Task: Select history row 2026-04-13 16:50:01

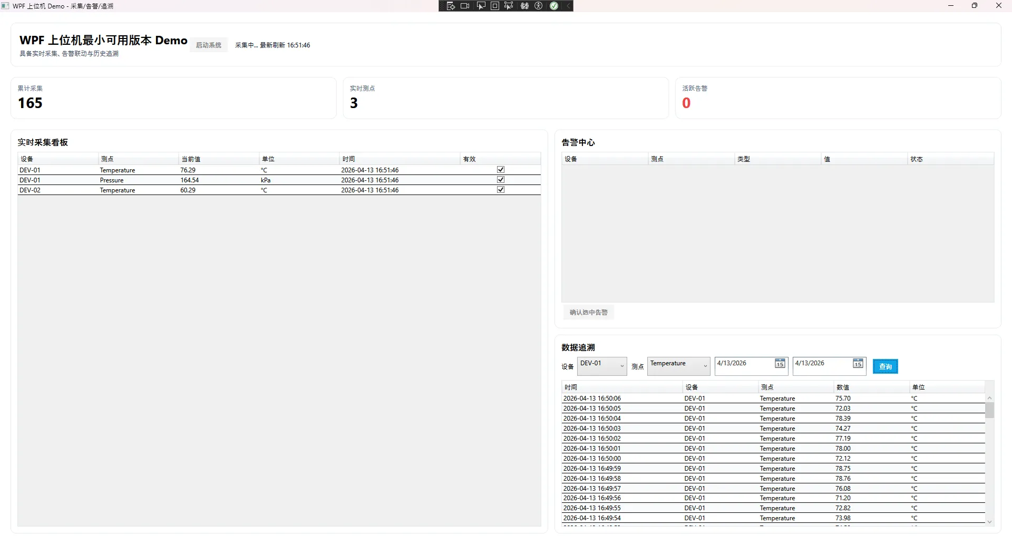Action: [773, 448]
